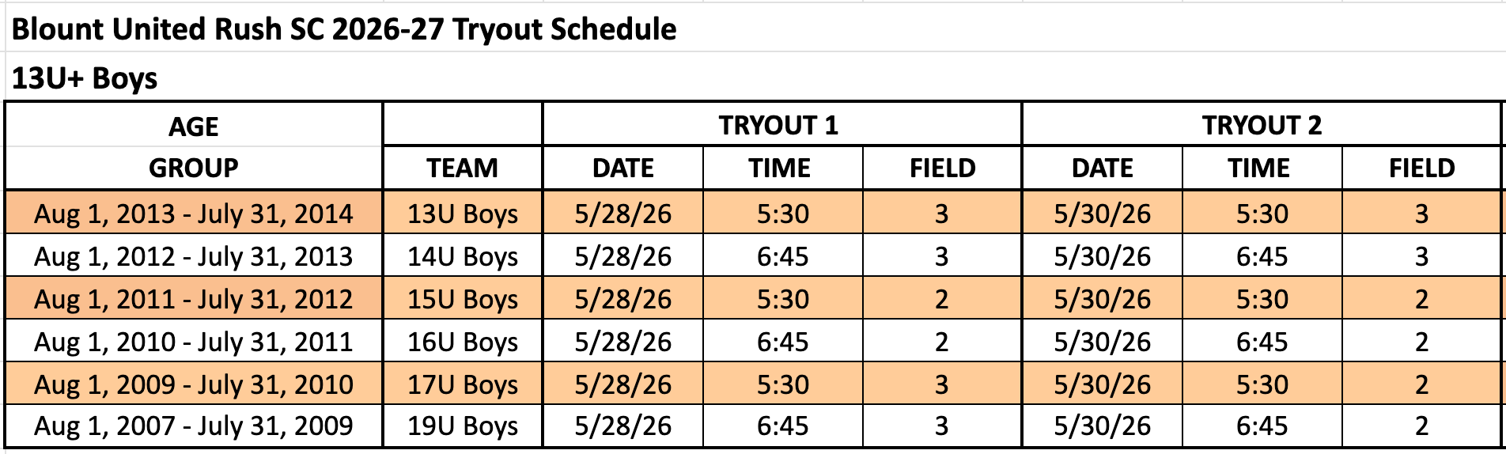1506x454 pixels.
Task: Select Tryout 1 FIELD column header
Action: [941, 168]
